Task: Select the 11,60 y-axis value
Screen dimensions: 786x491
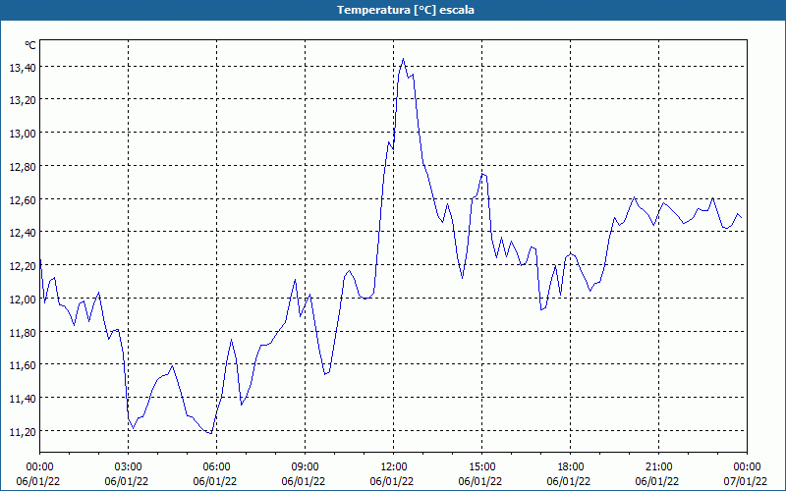Action: click(23, 365)
